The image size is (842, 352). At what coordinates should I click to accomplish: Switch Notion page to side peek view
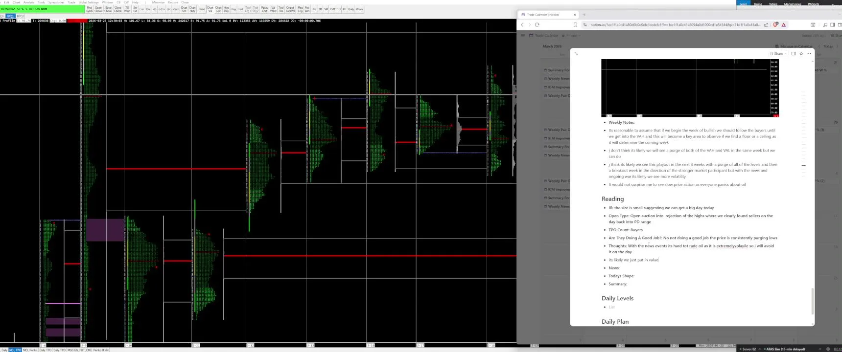pyautogui.click(x=794, y=54)
